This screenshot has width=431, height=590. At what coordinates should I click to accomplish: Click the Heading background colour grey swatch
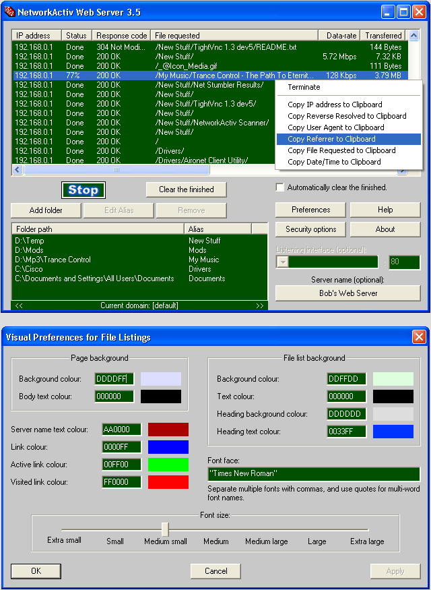tap(393, 414)
